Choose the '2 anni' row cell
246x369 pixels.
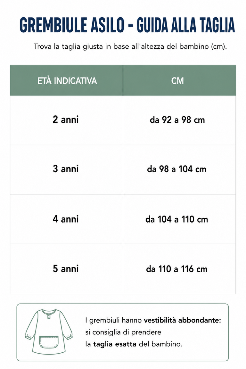click(x=66, y=120)
